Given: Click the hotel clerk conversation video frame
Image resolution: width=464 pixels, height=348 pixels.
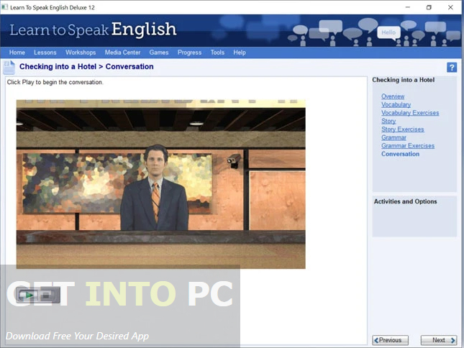Looking at the screenshot, I should (160, 184).
